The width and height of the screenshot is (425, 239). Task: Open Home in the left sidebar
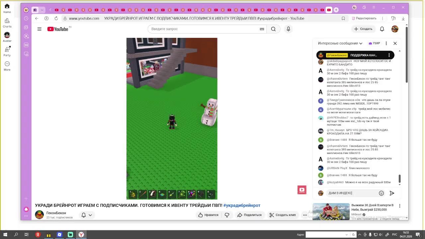point(7,9)
